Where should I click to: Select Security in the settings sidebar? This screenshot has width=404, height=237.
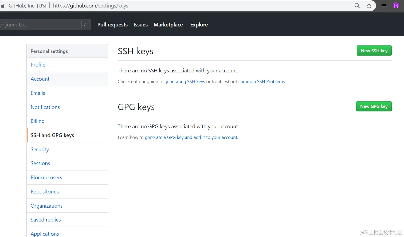point(68,149)
